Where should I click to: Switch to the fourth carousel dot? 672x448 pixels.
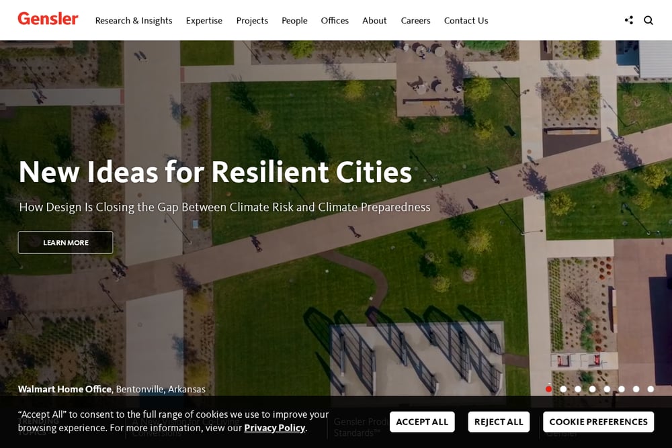(592, 389)
